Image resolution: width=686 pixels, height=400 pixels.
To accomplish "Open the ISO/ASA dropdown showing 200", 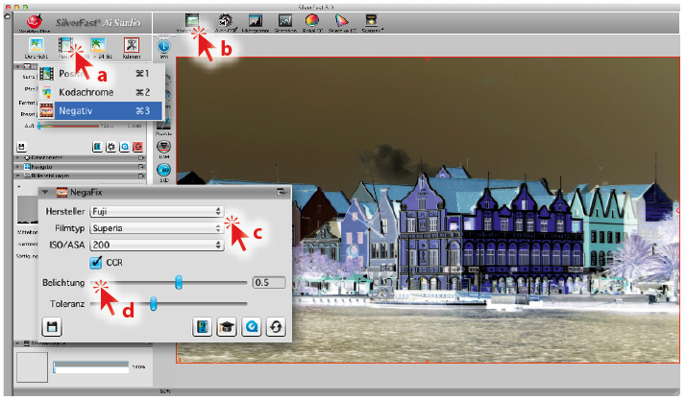I will 156,246.
